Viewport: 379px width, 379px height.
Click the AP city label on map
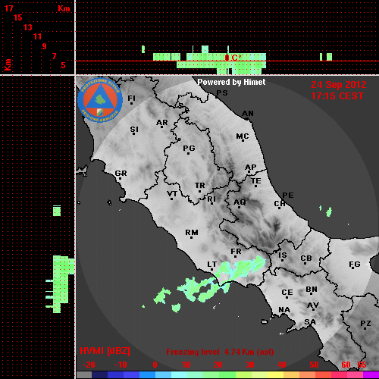point(251,168)
